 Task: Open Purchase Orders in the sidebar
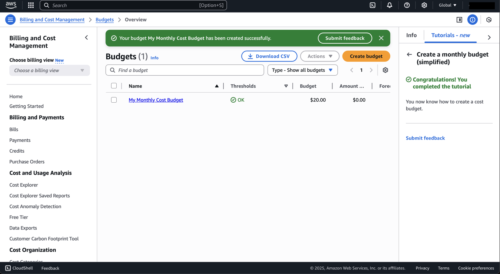pos(27,162)
